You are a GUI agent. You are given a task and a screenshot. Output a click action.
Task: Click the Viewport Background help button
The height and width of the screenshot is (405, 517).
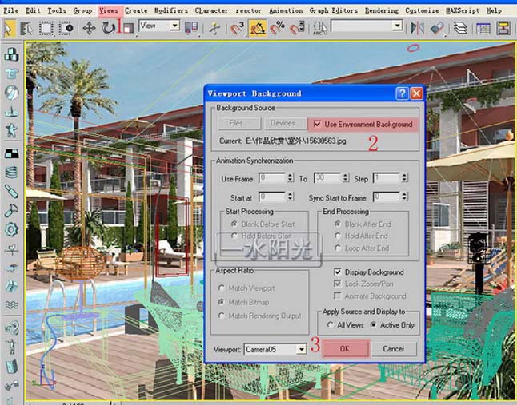[x=402, y=93]
